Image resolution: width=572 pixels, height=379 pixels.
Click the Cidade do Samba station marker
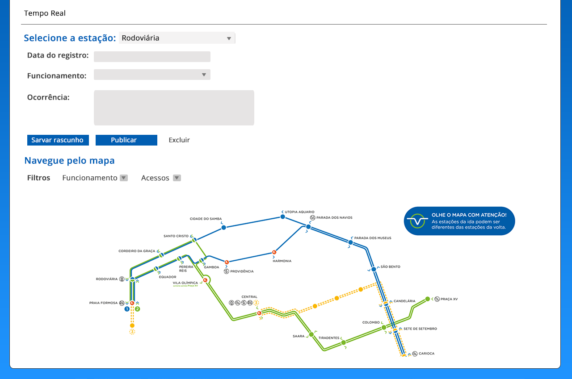click(223, 228)
